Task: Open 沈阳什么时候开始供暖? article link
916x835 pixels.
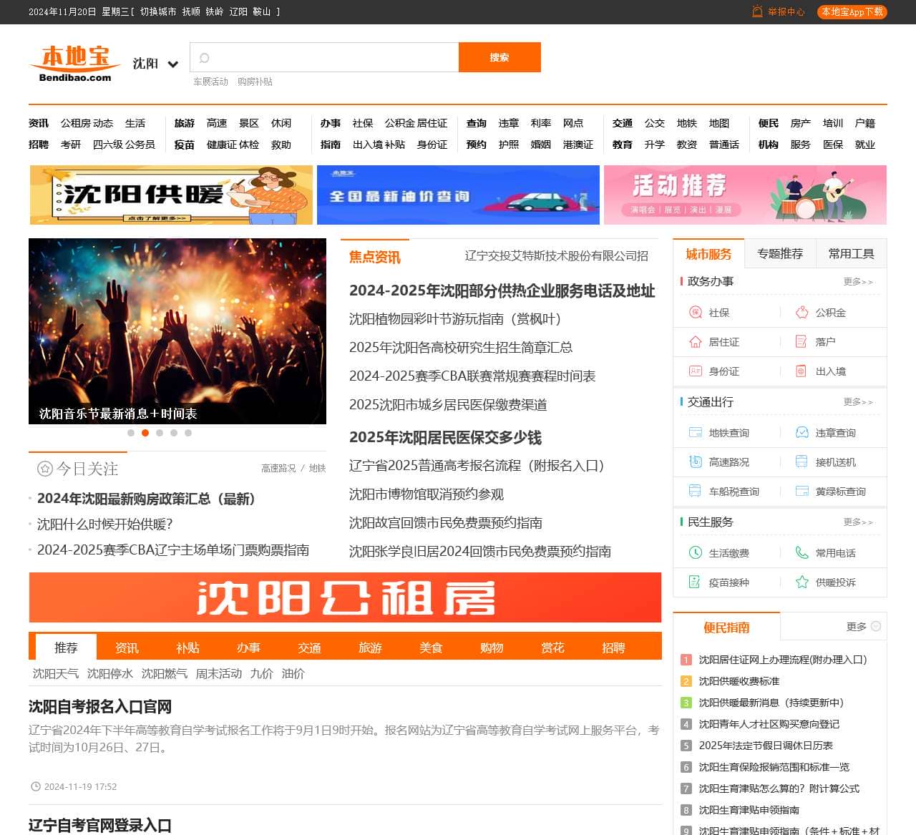Action: click(x=105, y=524)
